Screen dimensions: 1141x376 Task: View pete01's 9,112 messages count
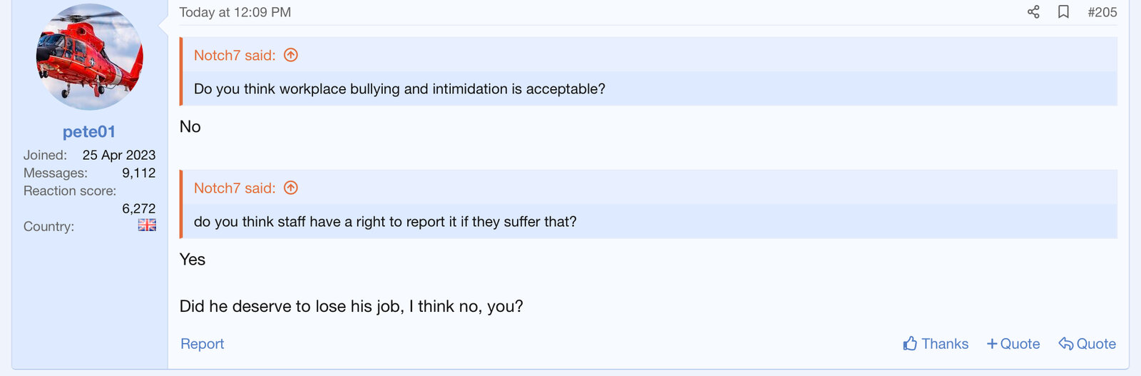point(138,173)
